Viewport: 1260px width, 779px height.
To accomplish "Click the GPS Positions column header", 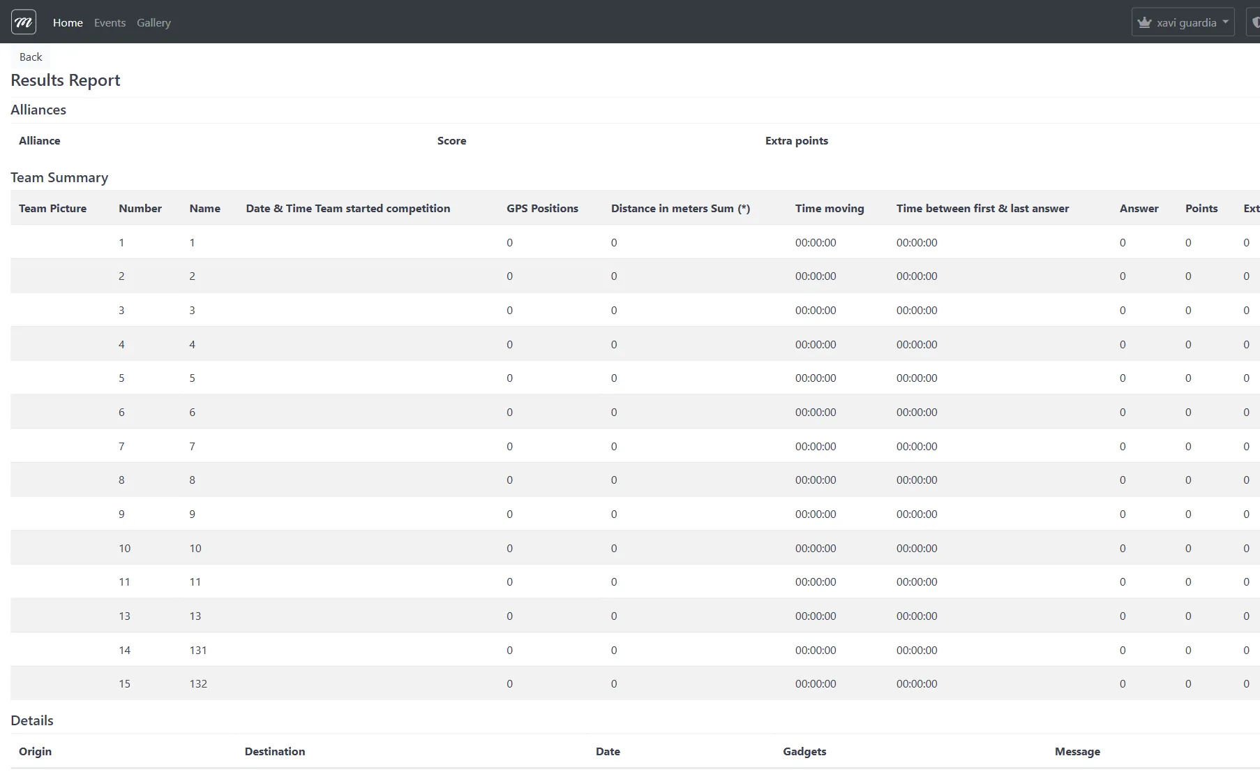I will click(543, 208).
